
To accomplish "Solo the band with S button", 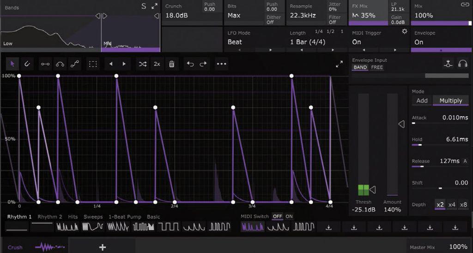I will 144,6.
